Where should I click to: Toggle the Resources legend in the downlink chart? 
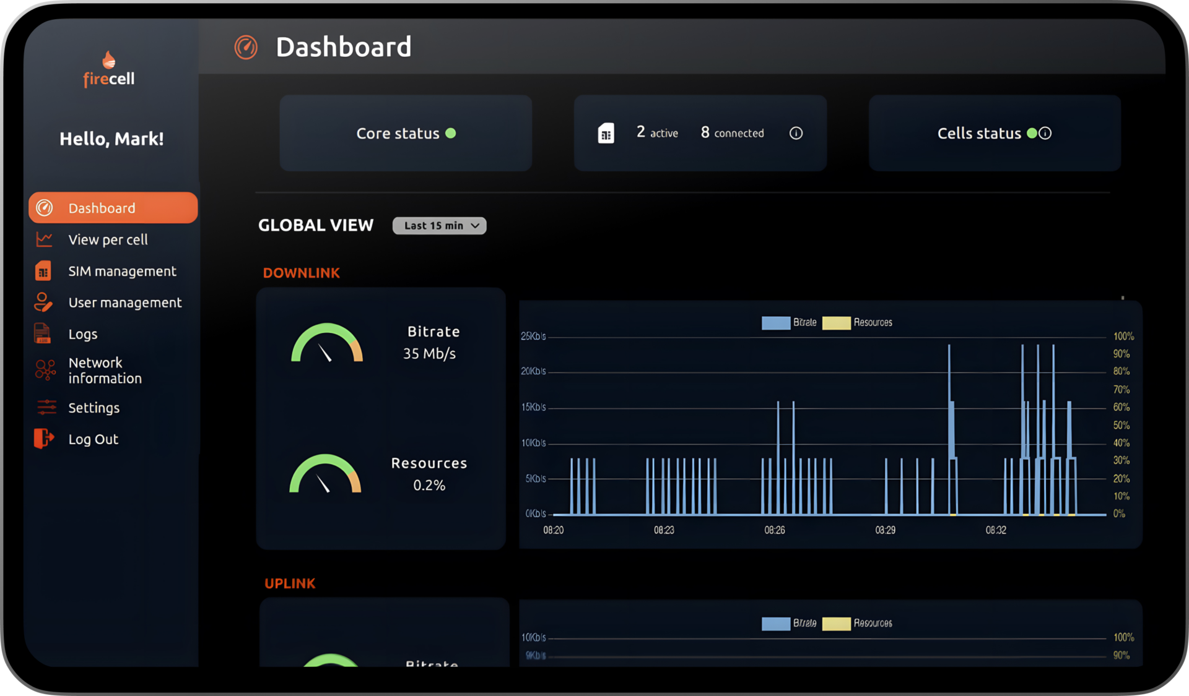(x=857, y=322)
